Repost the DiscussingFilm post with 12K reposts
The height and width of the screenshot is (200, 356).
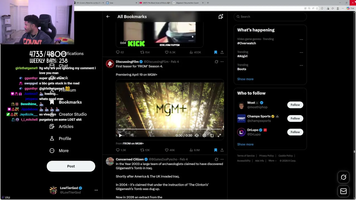tap(145, 150)
